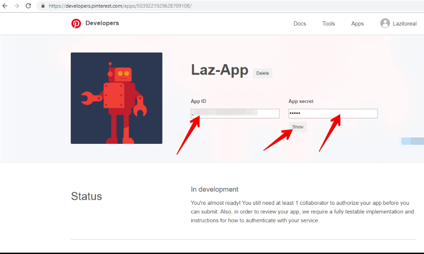This screenshot has height=254, width=424.
Task: Open the Tools menu item
Action: (329, 24)
